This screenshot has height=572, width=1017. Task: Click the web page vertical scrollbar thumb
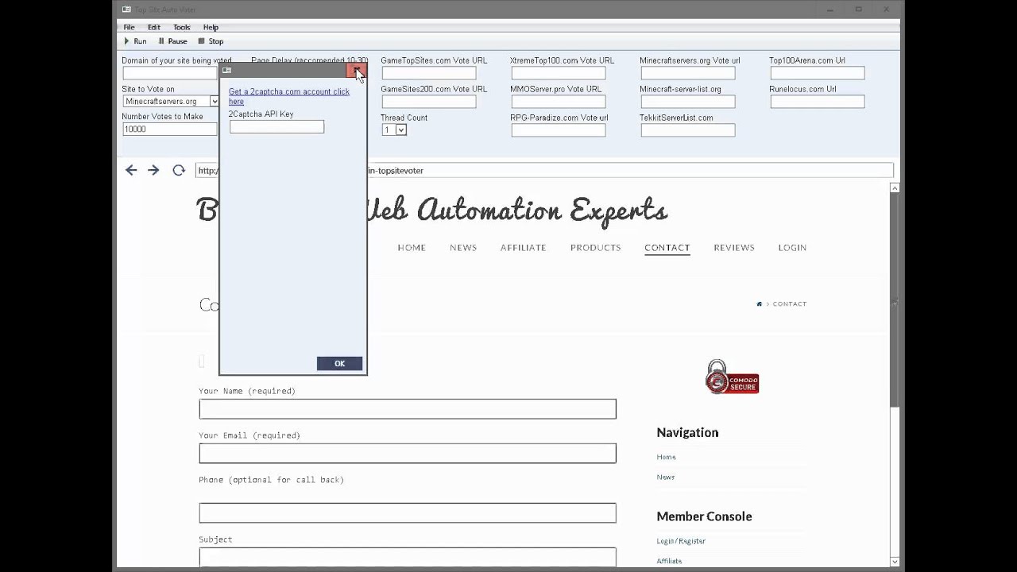click(895, 300)
